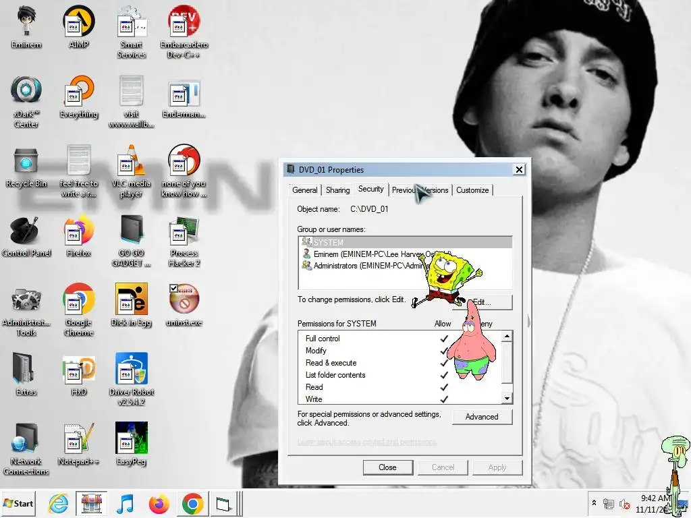This screenshot has width=691, height=518.
Task: Open the pinned shop-front taskbar icon
Action: 91,503
